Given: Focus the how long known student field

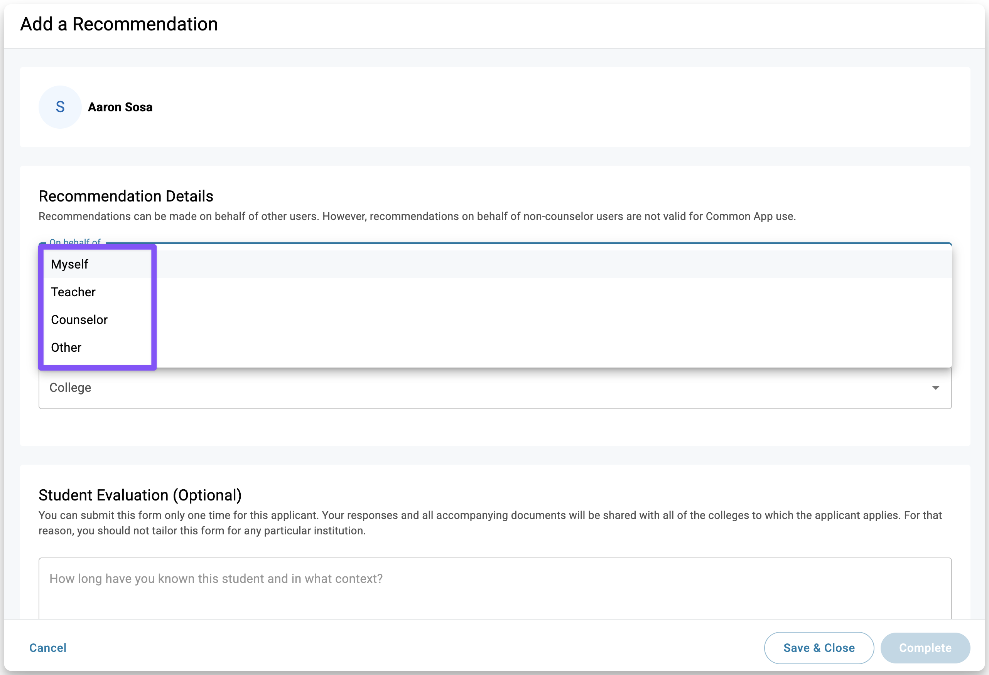Looking at the screenshot, I should (x=495, y=588).
